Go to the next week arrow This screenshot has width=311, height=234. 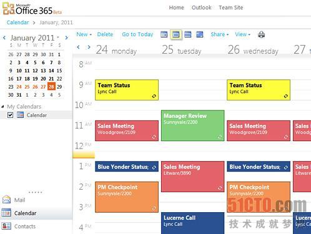click(89, 47)
